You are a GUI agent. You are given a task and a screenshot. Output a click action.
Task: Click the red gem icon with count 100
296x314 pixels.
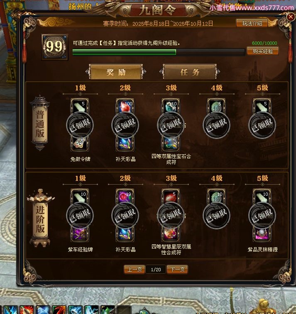click(125, 106)
